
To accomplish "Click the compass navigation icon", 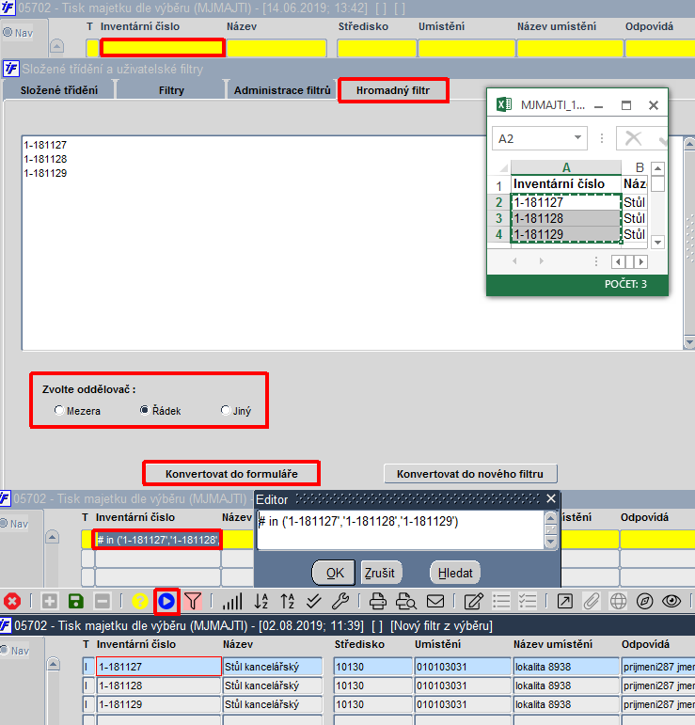I will (x=644, y=601).
